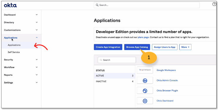Viewport: 218px width, 110px height.
Task: Click the Google Workspace app logo
Action: tap(145, 70)
